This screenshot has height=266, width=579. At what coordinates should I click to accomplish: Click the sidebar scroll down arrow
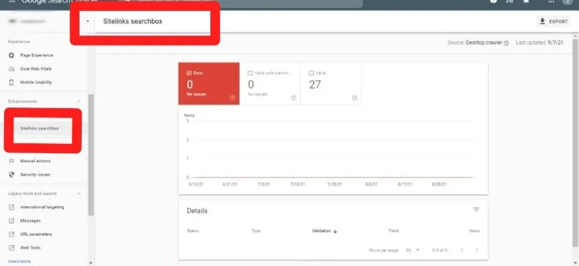pyautogui.click(x=91, y=263)
